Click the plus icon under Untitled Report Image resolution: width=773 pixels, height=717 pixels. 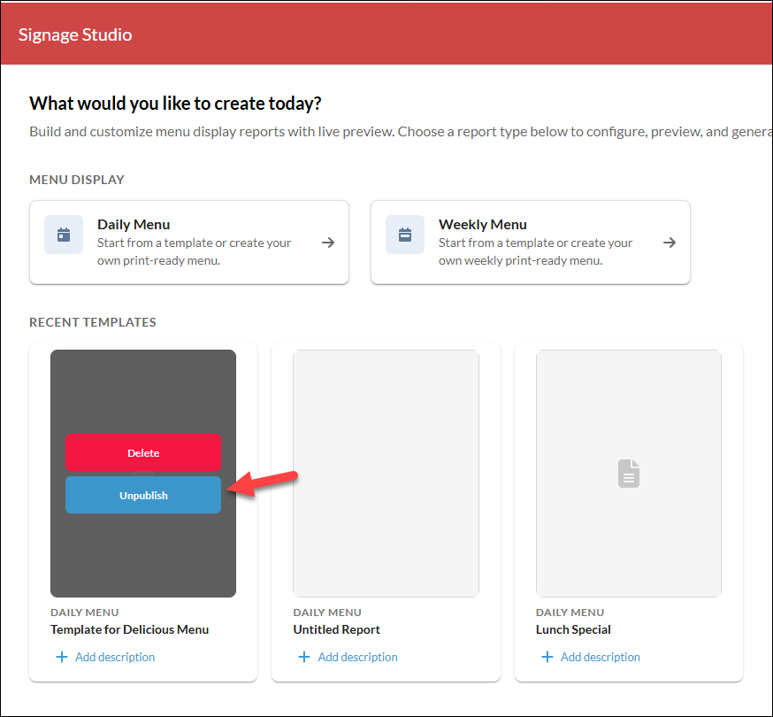304,657
